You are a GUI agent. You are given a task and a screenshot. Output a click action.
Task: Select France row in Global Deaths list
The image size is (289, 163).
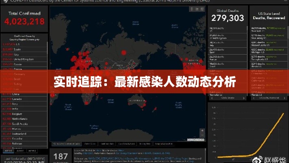tap(227, 58)
